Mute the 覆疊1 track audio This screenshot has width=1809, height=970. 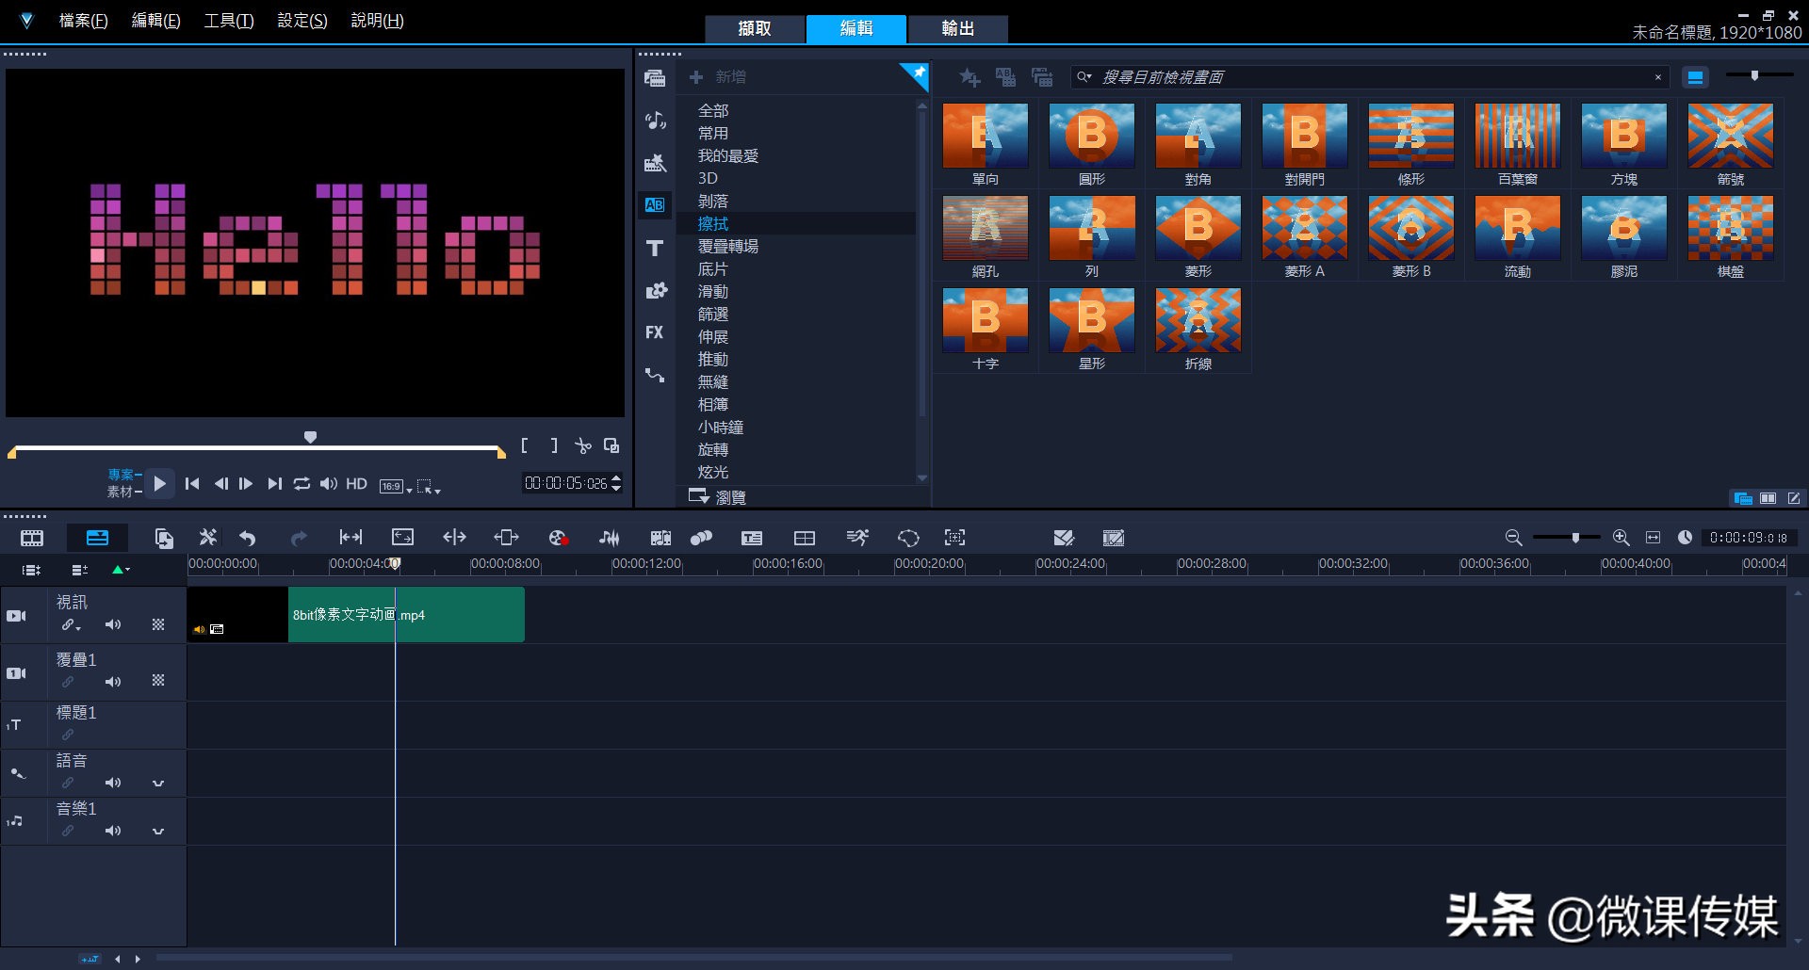pos(113,682)
